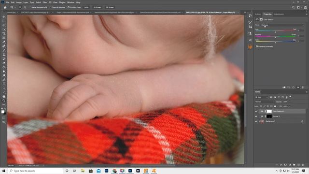This screenshot has height=174, width=309.
Task: Click the layer mask icon in Properties
Action: 261,19
